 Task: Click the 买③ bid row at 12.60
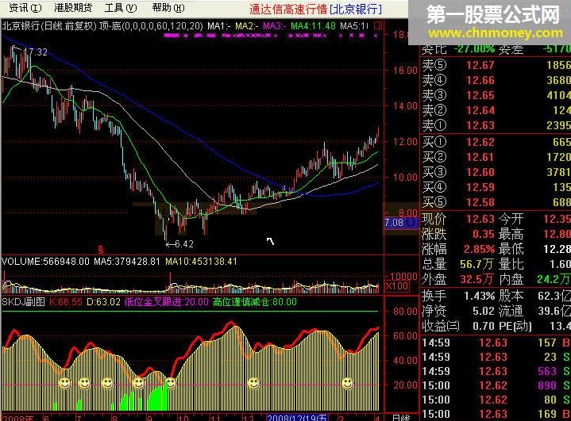(x=496, y=172)
